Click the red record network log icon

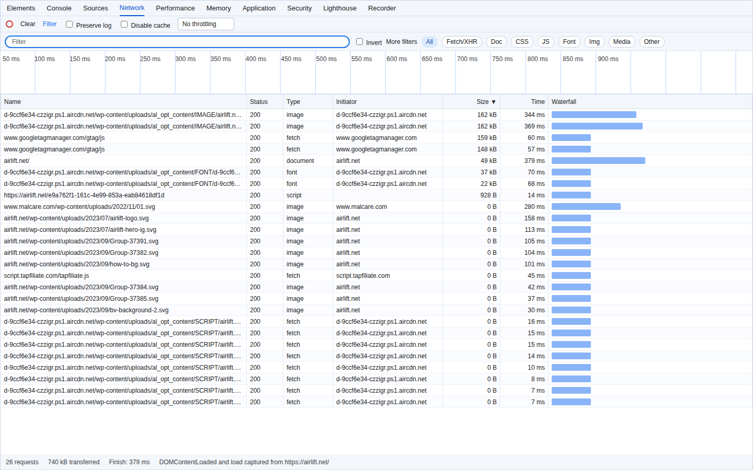click(x=9, y=24)
